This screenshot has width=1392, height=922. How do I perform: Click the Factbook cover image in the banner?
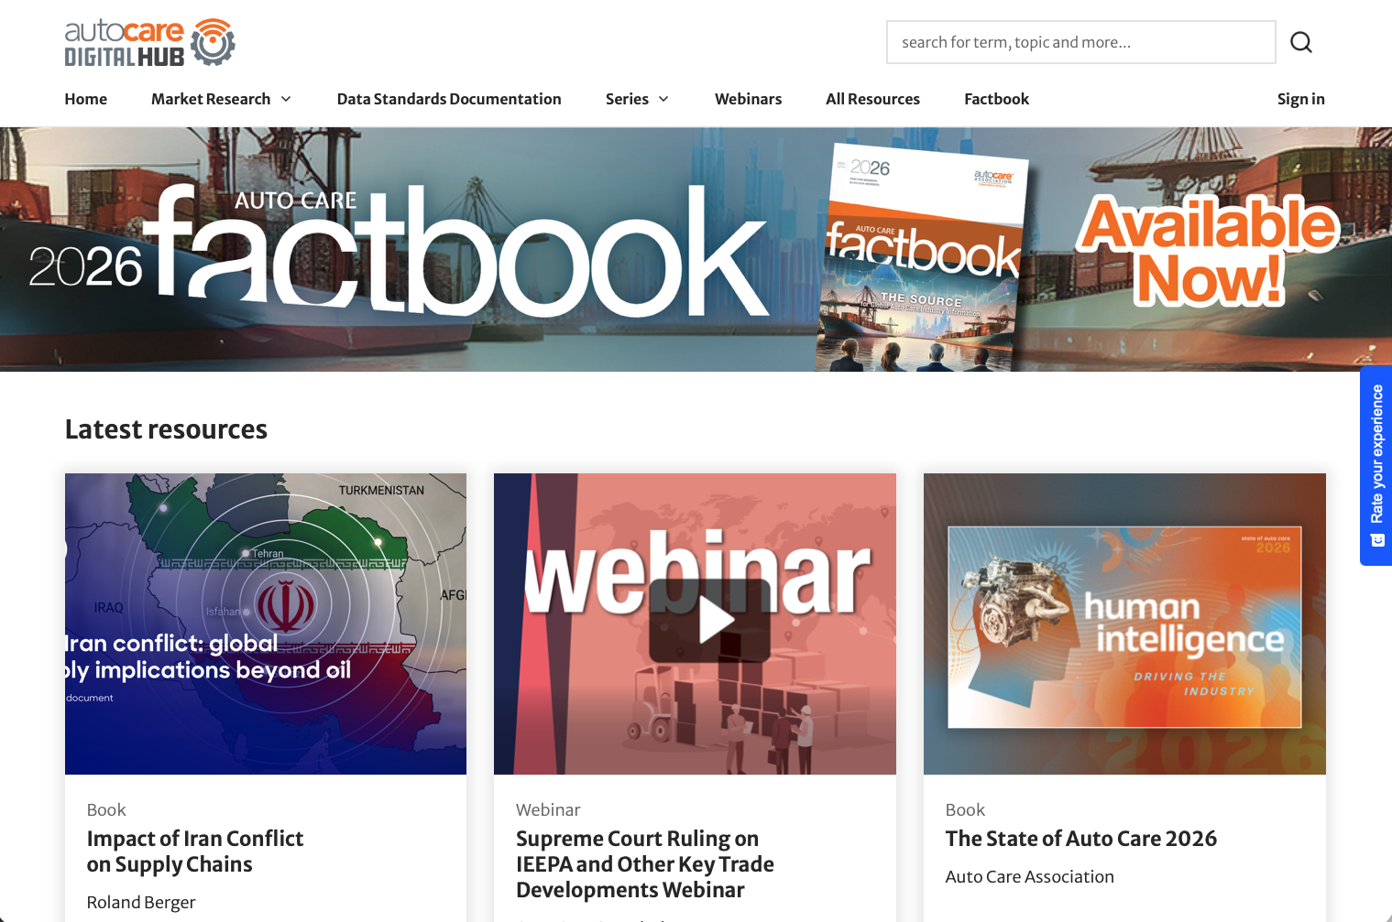(x=923, y=257)
